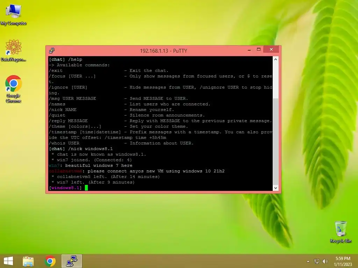Click the '/whois USER' command text

pos(64,143)
